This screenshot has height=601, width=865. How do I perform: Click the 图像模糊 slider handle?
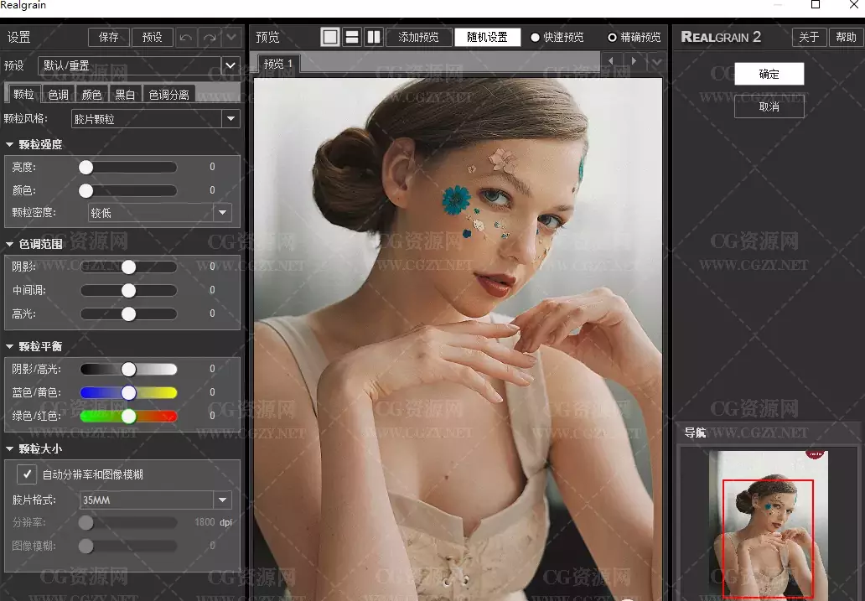pyautogui.click(x=86, y=546)
